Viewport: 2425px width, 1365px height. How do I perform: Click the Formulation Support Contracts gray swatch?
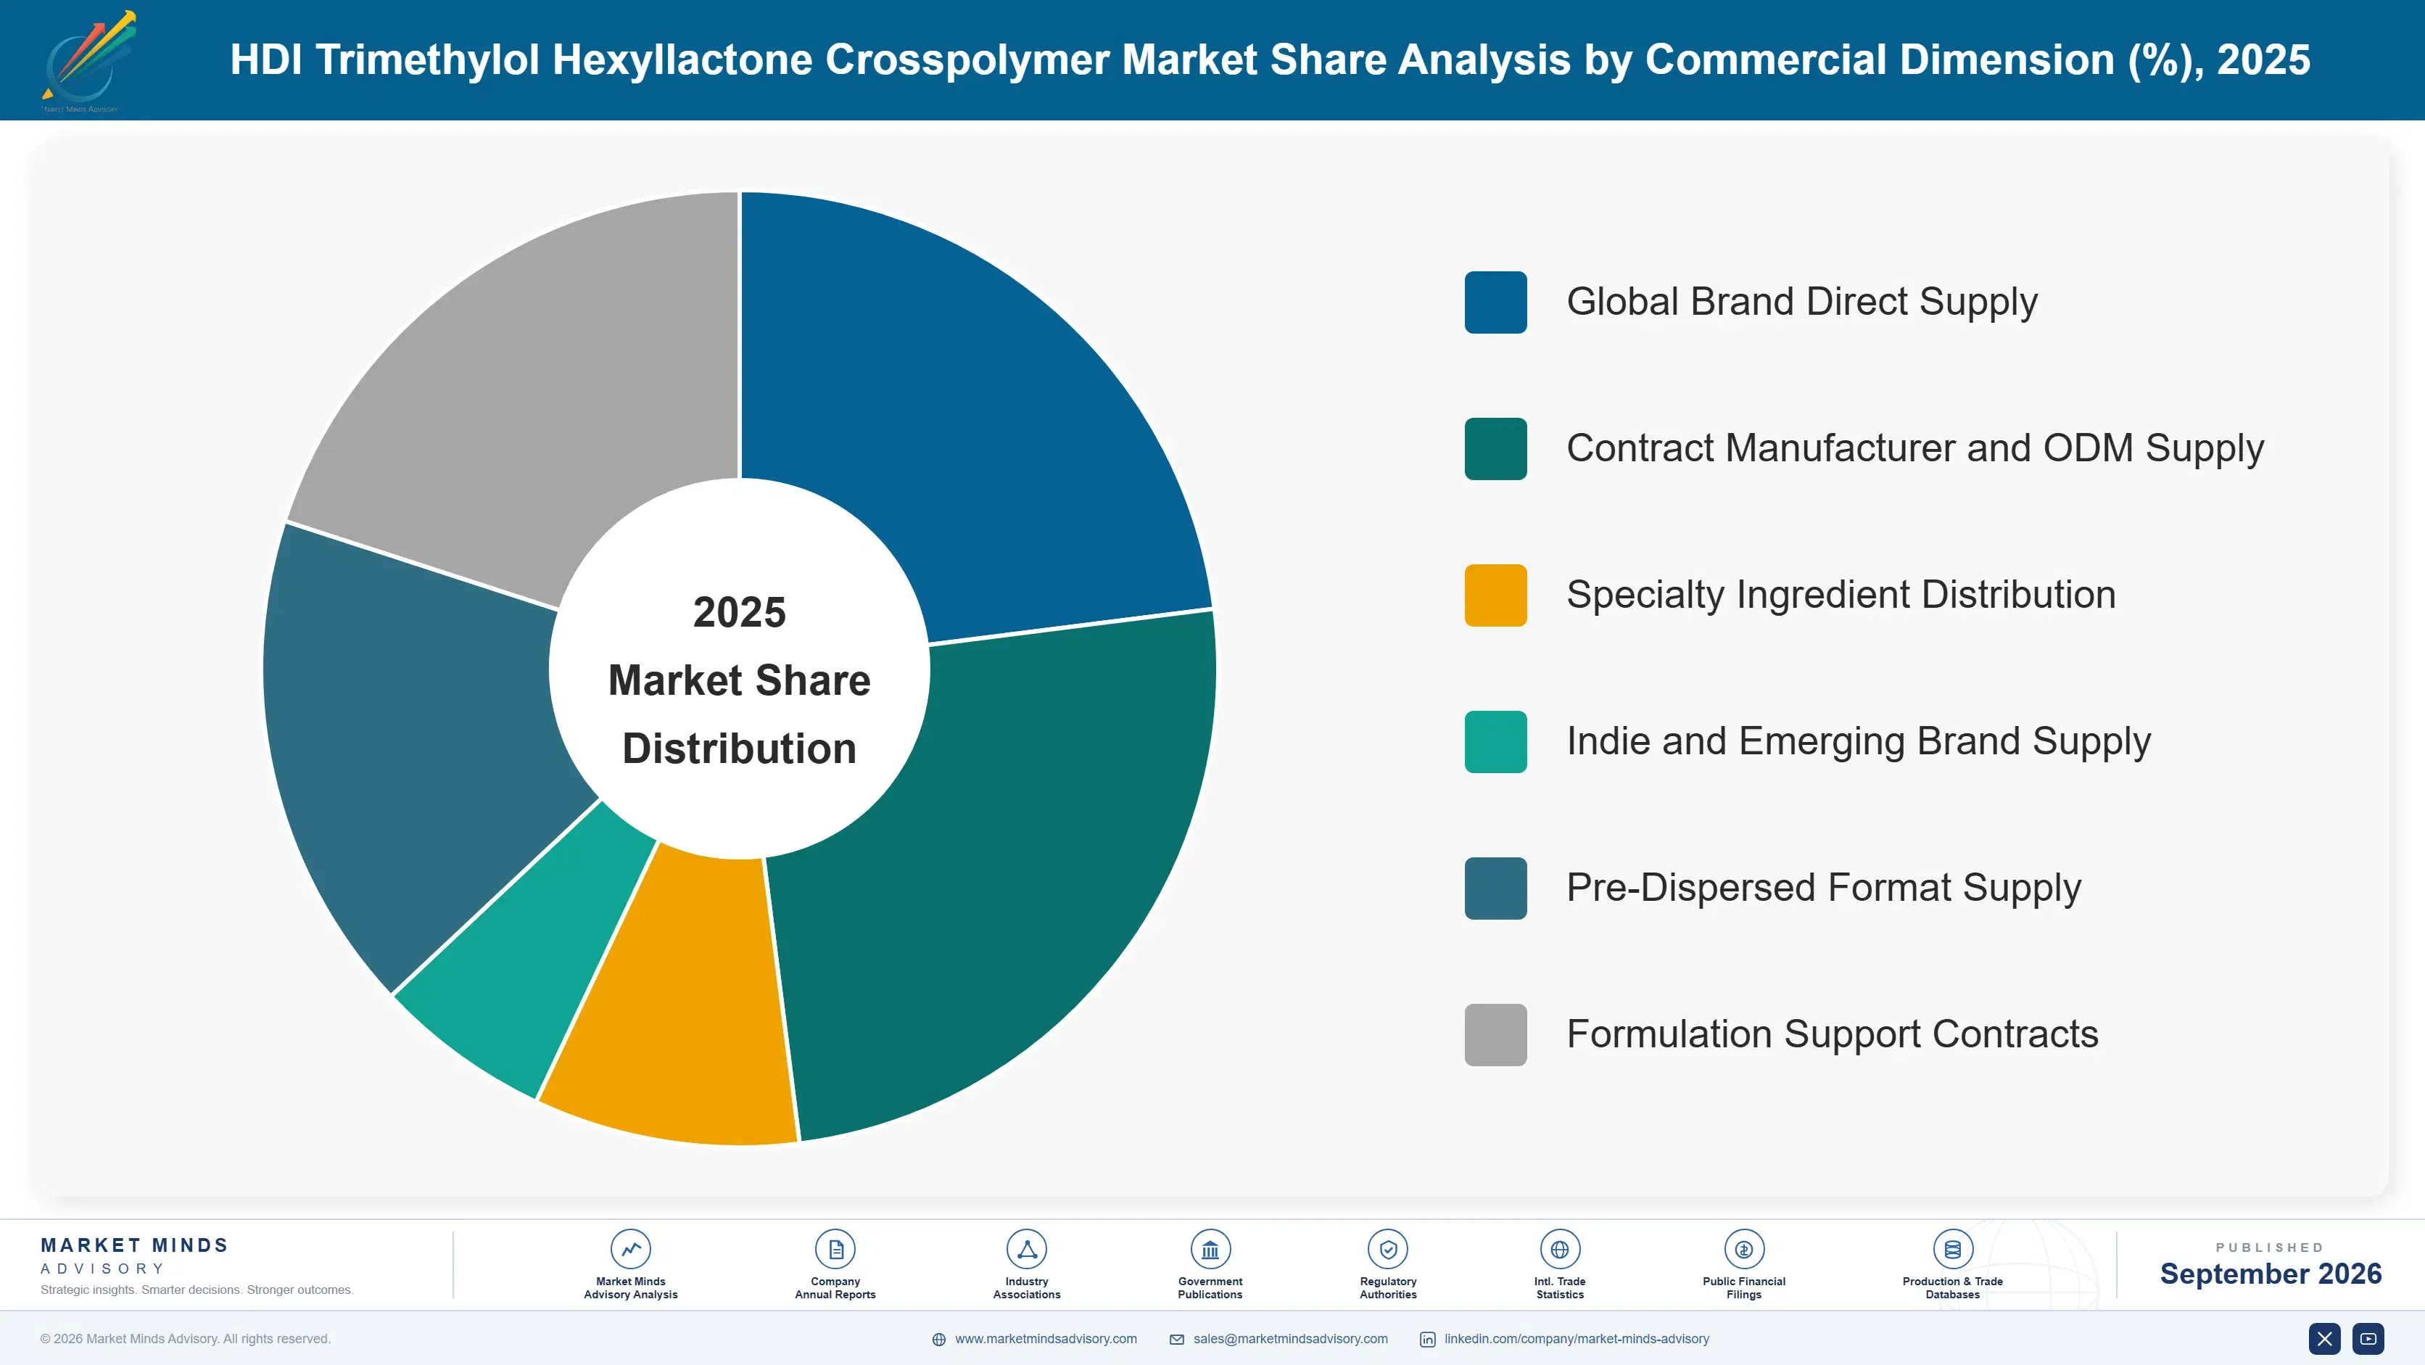(1495, 1034)
